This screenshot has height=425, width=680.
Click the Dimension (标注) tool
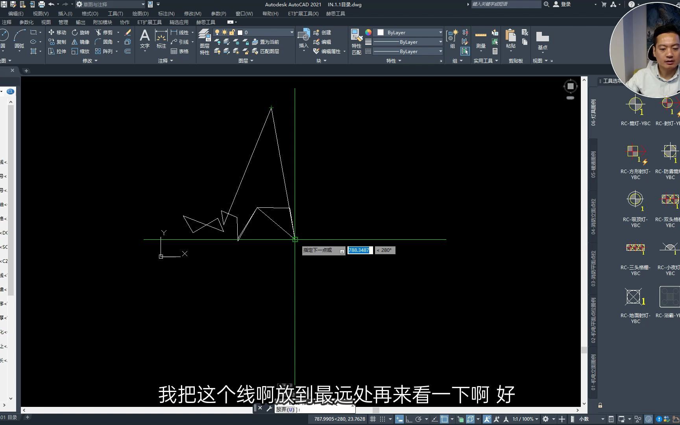click(161, 37)
